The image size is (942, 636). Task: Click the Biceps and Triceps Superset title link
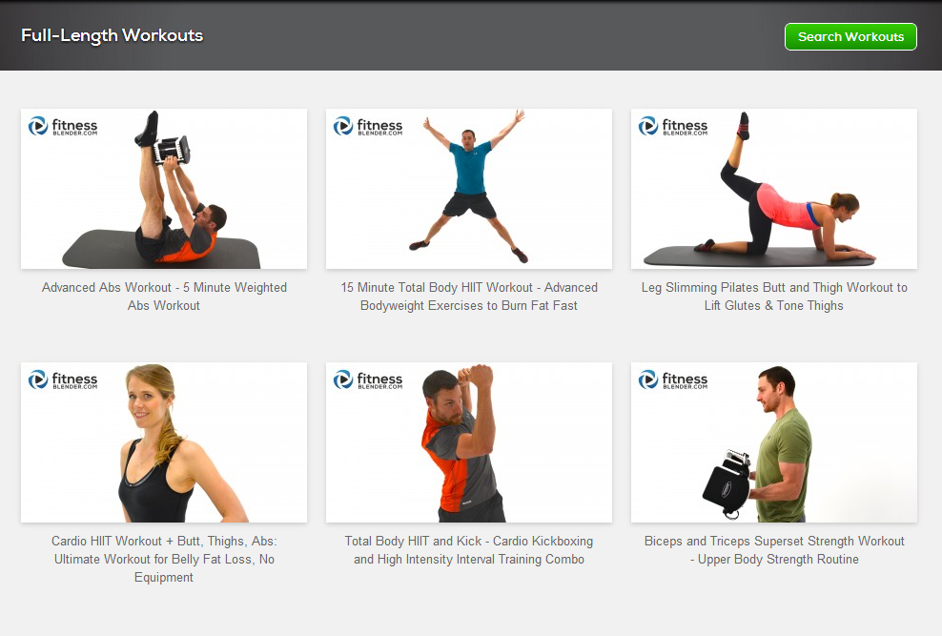[x=774, y=550]
